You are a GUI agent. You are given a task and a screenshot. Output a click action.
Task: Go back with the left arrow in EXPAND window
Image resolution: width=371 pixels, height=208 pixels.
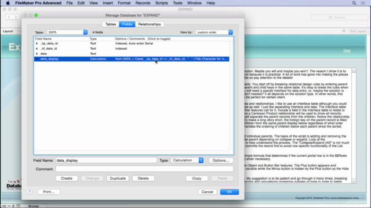[x=9, y=17]
